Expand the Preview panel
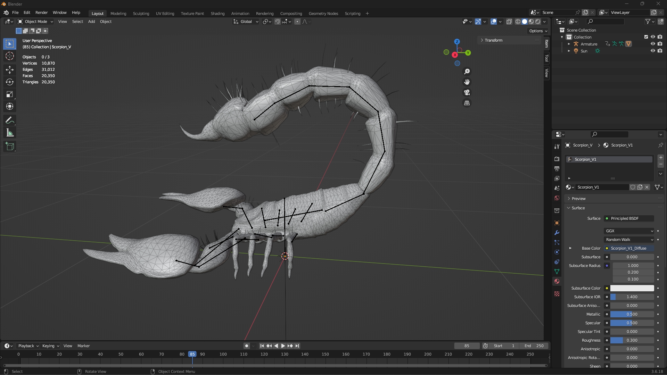This screenshot has width=667, height=375. 578,199
